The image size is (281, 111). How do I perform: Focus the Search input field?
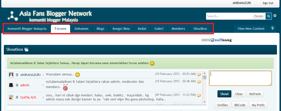(229, 16)
